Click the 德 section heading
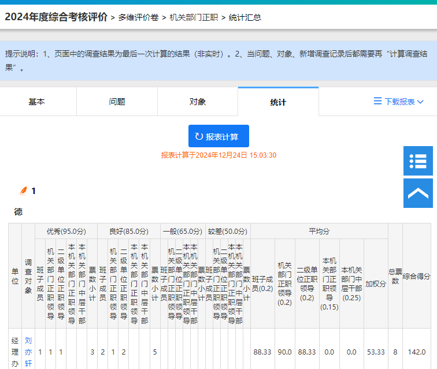Viewport: 437px width, 369px height. click(x=18, y=212)
